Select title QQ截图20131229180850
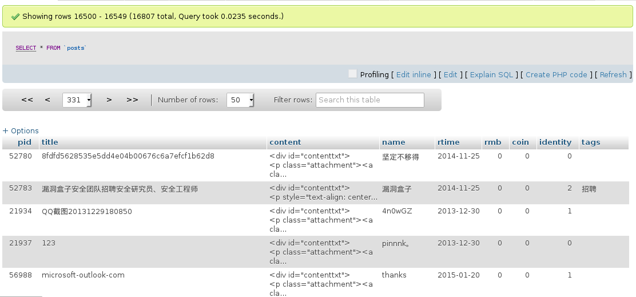The image size is (636, 297). pos(87,211)
